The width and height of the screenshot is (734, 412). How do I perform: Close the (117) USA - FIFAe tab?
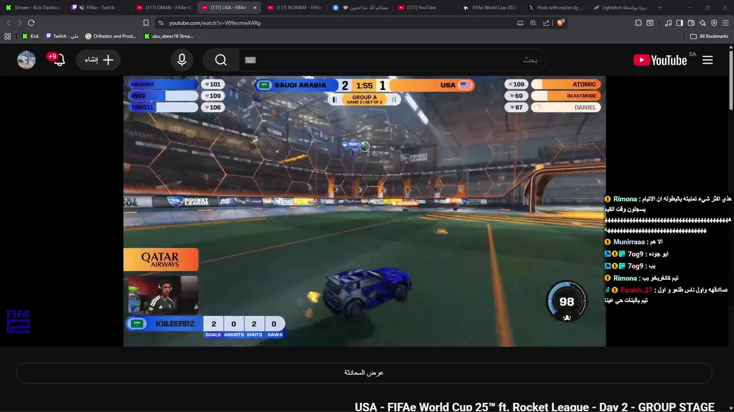[255, 7]
